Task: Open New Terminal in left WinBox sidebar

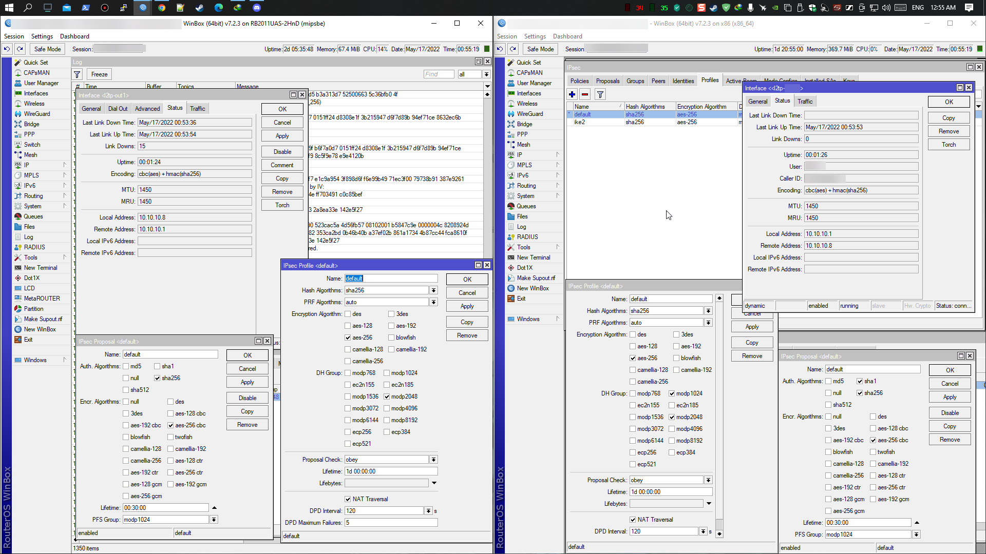Action: (41, 268)
